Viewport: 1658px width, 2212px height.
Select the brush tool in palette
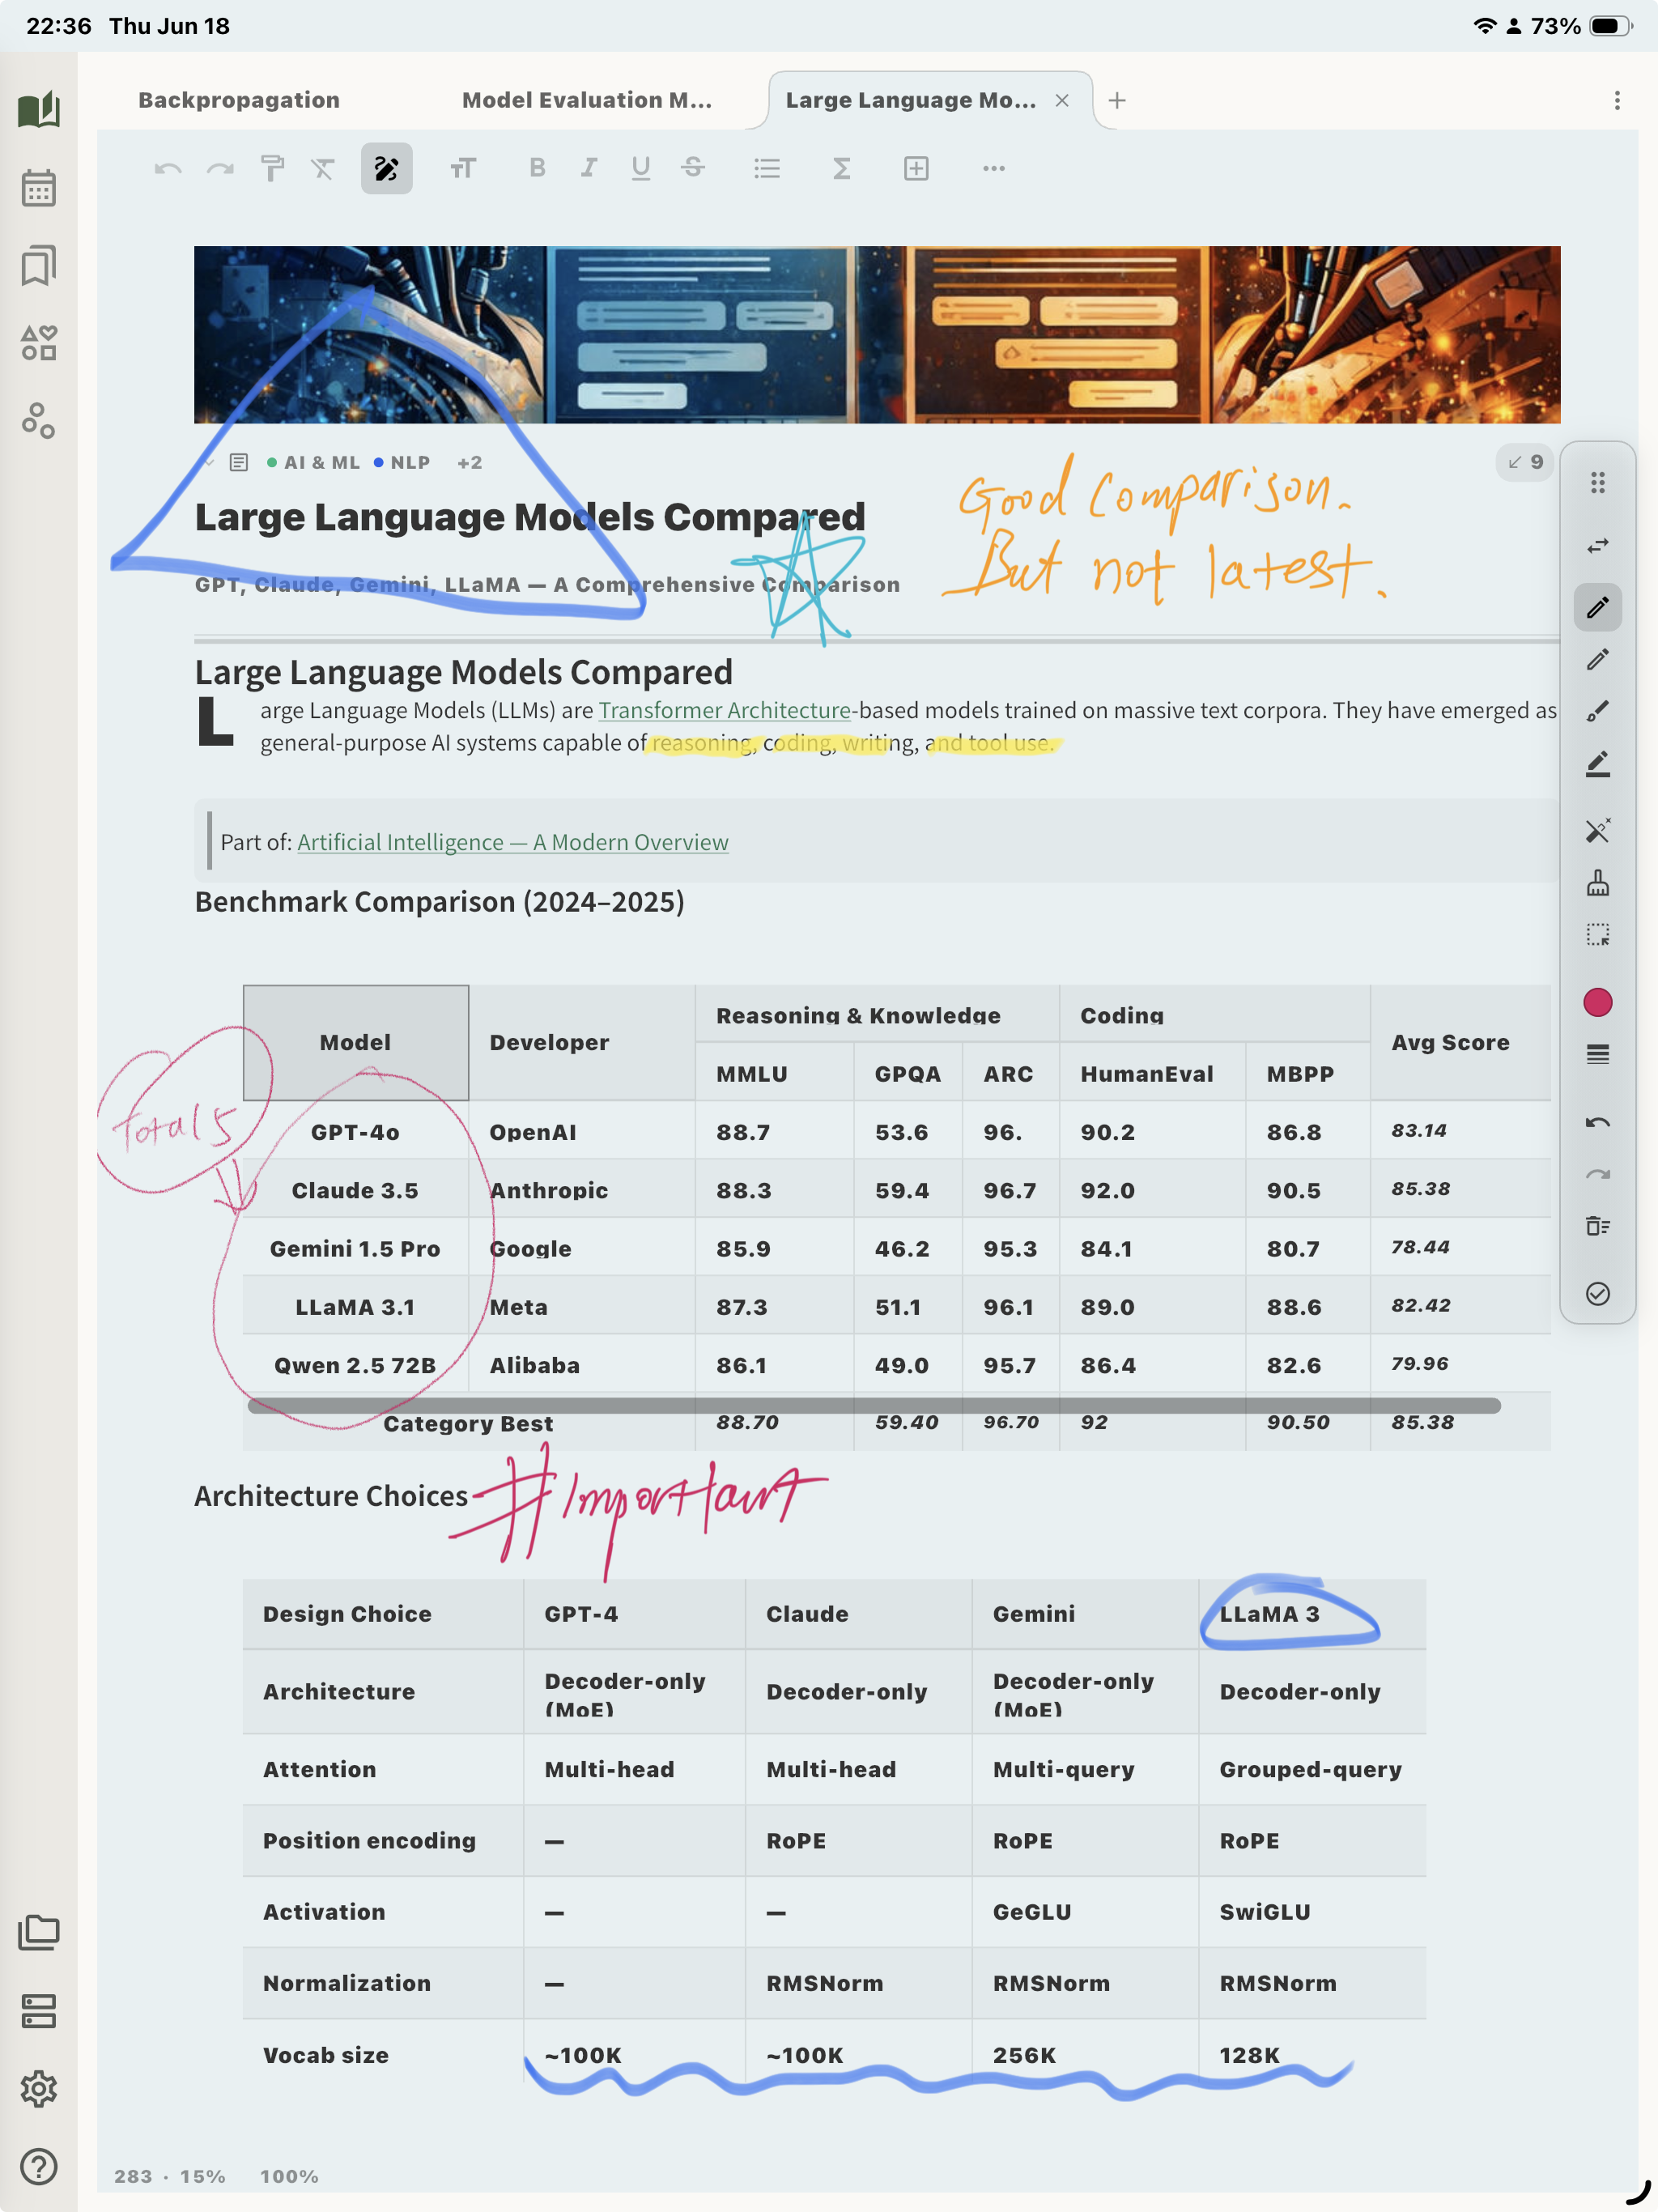click(1597, 711)
